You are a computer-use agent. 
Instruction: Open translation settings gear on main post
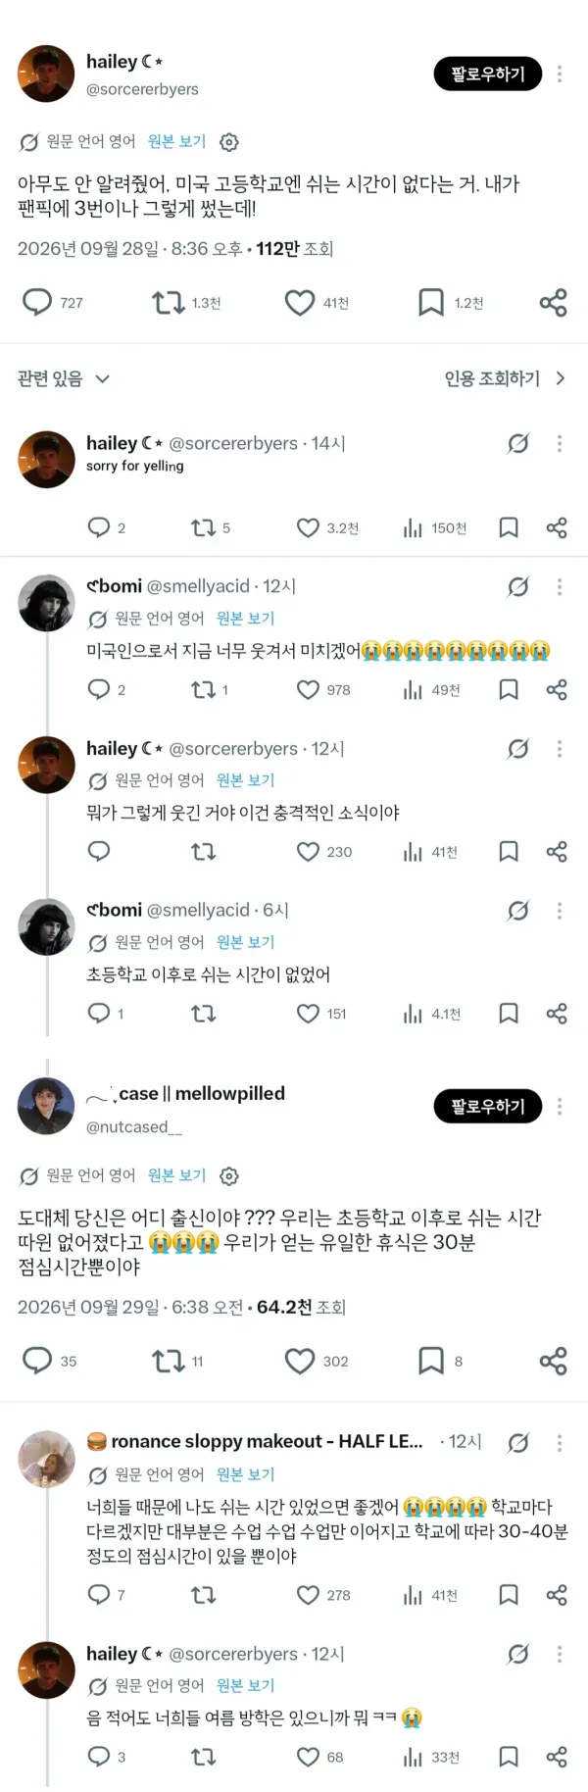(229, 142)
